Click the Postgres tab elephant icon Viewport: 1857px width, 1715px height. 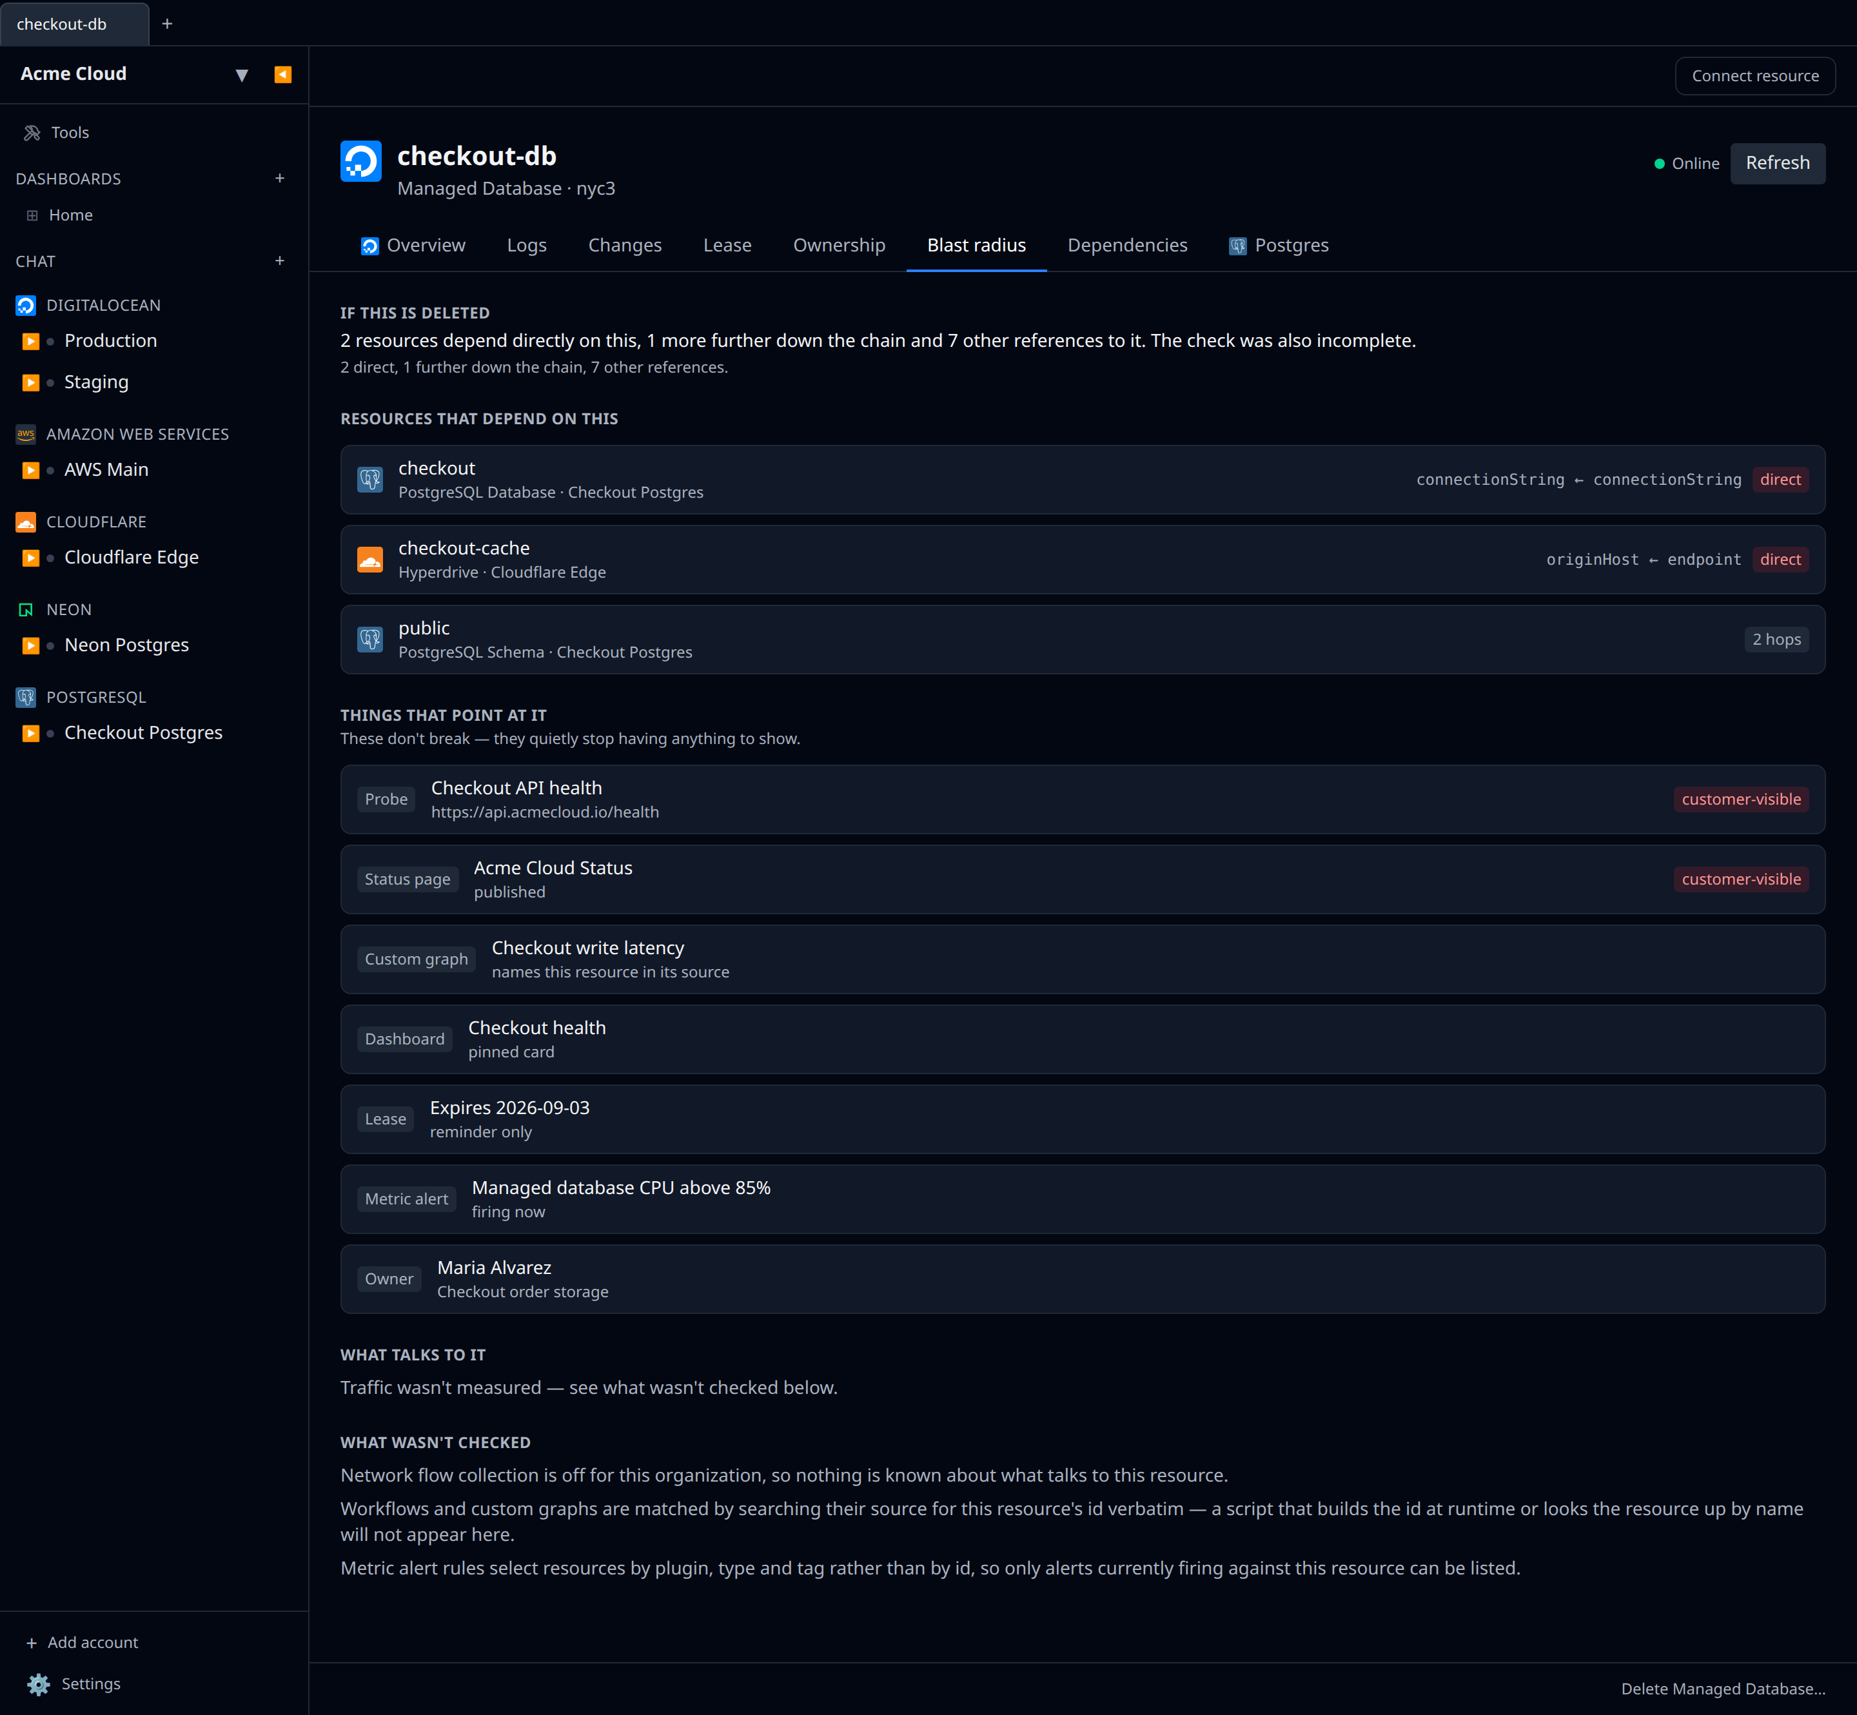tap(1237, 246)
